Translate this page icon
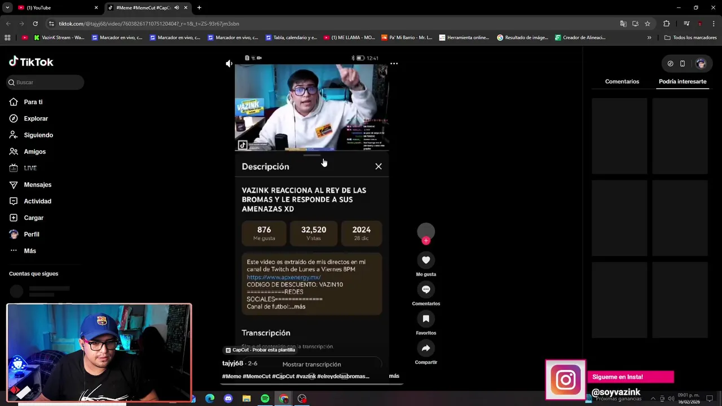Image resolution: width=722 pixels, height=406 pixels. (623, 24)
